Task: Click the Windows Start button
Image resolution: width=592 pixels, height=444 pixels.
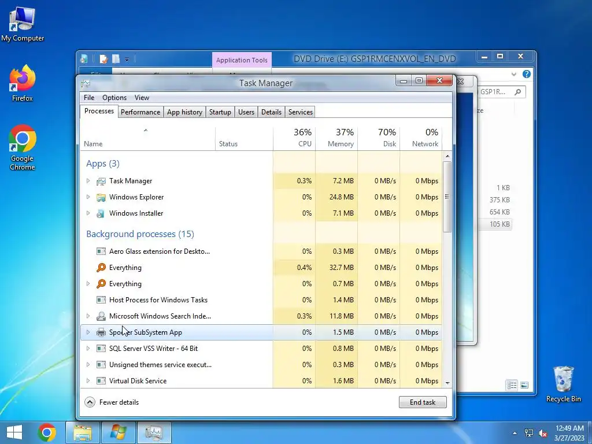Action: point(14,432)
